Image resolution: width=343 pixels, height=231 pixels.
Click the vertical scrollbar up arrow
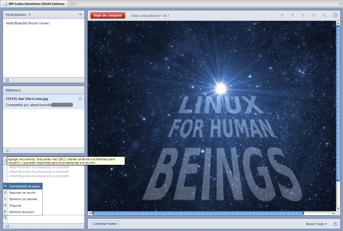pyautogui.click(x=338, y=23)
